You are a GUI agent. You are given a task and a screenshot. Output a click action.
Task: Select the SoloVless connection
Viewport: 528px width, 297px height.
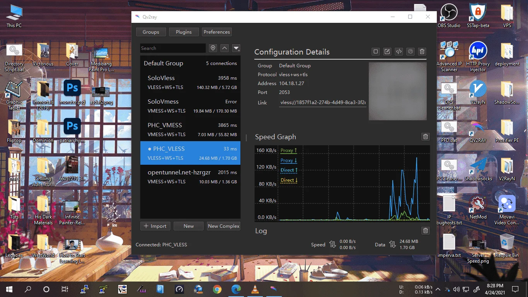click(190, 82)
